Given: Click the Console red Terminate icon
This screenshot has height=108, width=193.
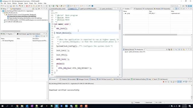Looking at the screenshot, I should pos(163,82).
